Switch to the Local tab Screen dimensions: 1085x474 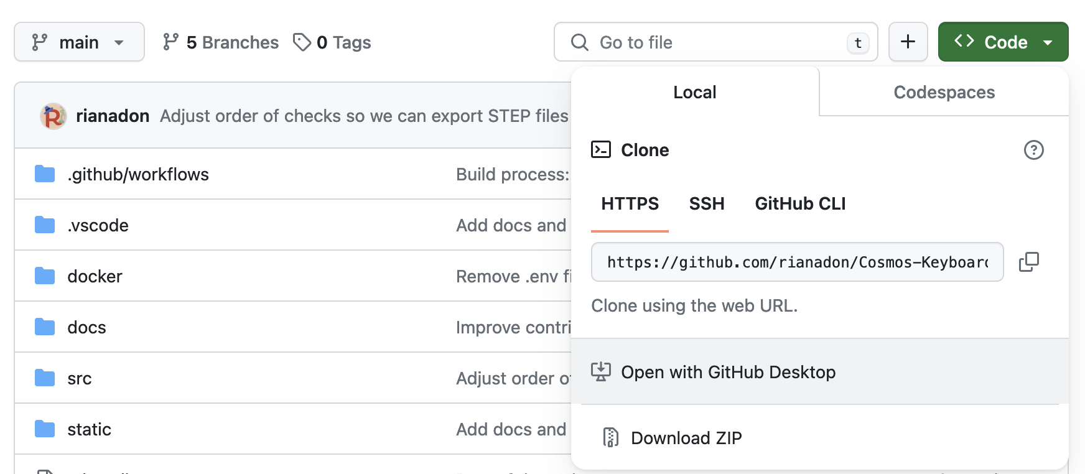695,92
